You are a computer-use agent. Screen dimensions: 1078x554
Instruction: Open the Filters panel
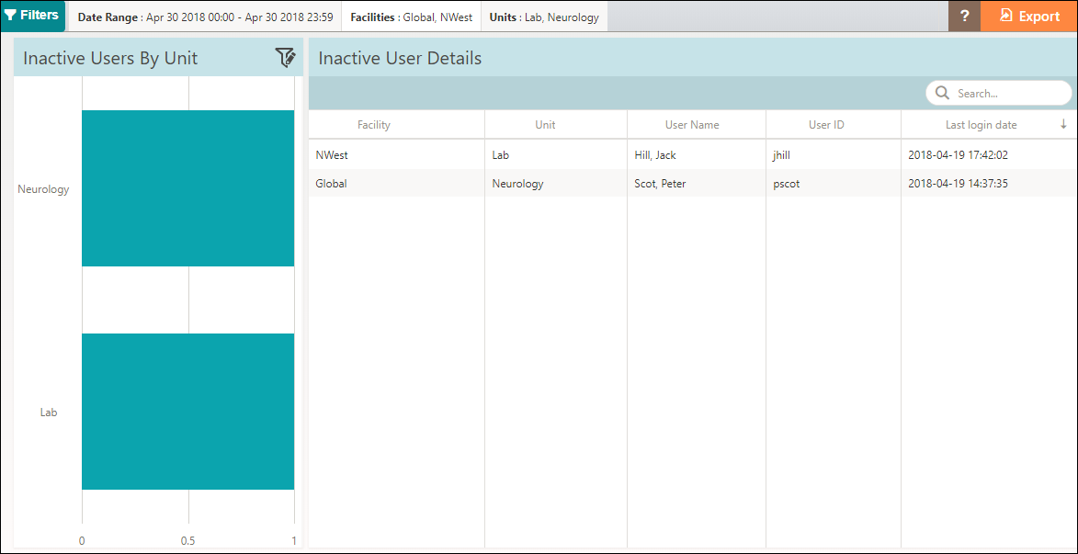(x=33, y=16)
